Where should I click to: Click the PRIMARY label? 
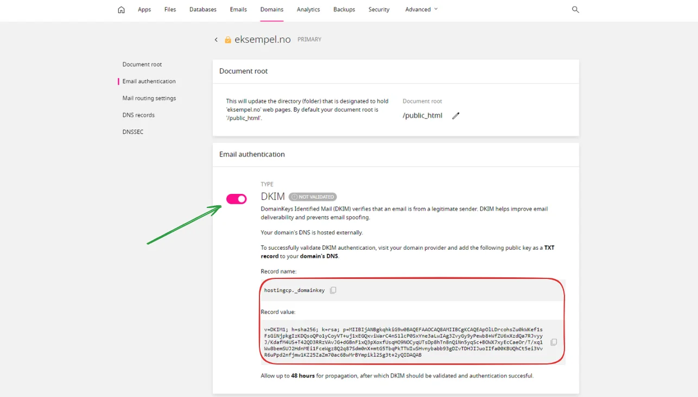point(309,40)
